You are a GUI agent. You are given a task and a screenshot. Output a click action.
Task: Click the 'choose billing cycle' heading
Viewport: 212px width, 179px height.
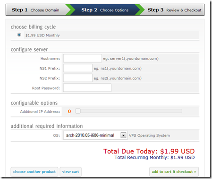[33, 27]
